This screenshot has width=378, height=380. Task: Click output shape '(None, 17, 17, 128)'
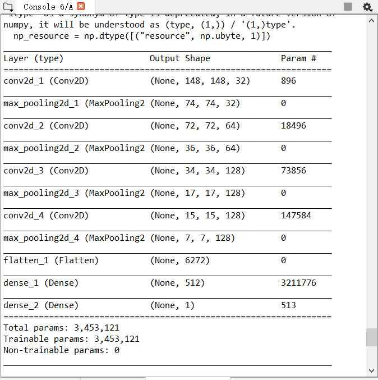point(197,194)
